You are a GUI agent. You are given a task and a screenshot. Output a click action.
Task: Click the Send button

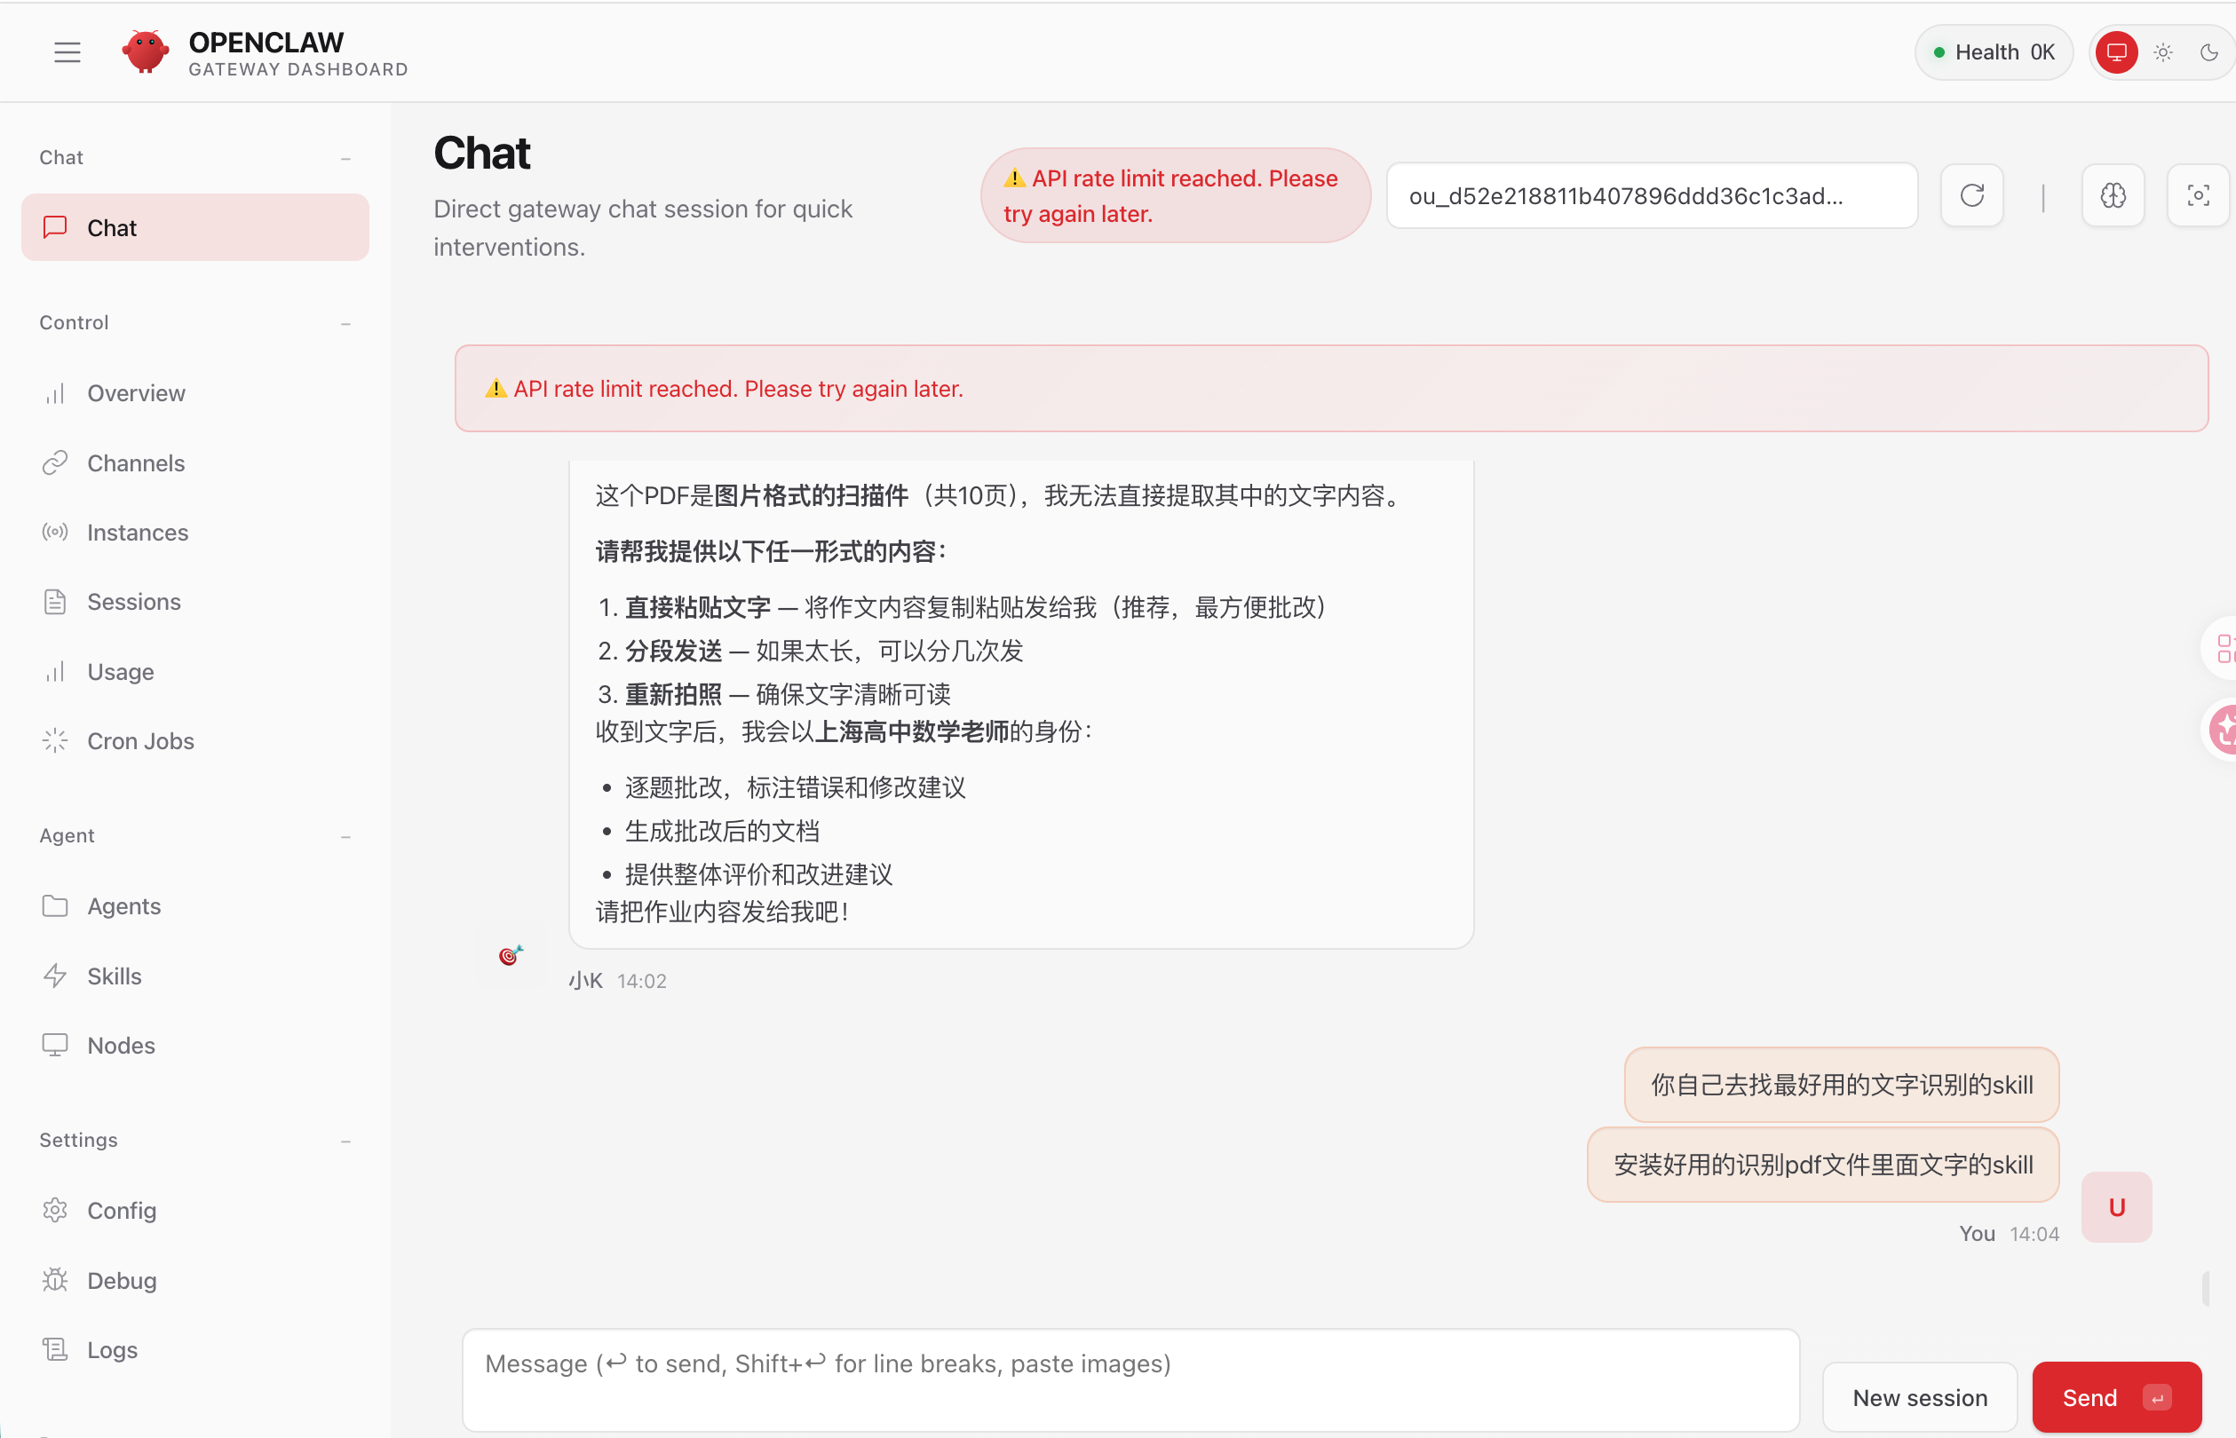(2115, 1397)
